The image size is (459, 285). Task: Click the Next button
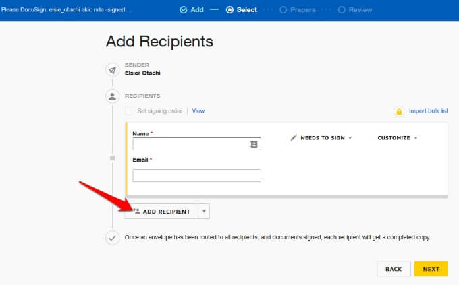click(x=431, y=269)
